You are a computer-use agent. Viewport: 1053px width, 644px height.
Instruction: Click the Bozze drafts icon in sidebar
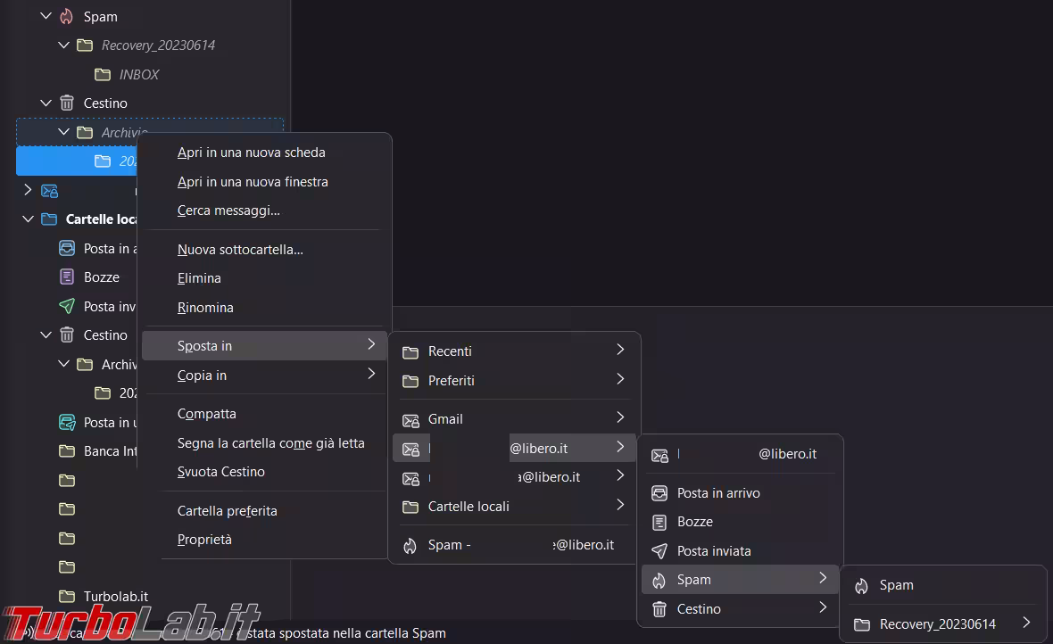tap(67, 277)
